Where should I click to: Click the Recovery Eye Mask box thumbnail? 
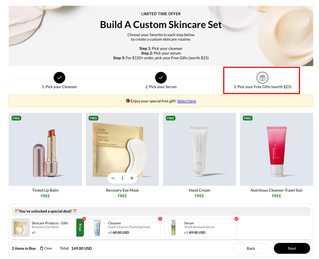[21, 228]
